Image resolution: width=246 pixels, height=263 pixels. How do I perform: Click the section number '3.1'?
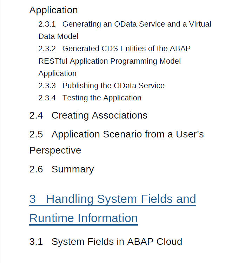(x=36, y=242)
